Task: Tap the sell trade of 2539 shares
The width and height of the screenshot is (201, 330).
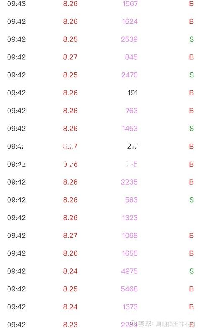Action: [100, 39]
